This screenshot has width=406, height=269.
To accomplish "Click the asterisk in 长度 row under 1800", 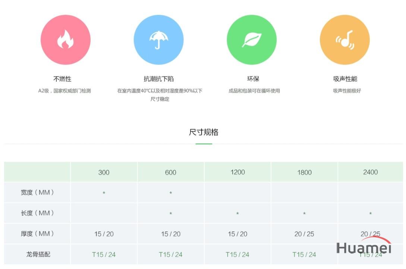I will tap(304, 213).
